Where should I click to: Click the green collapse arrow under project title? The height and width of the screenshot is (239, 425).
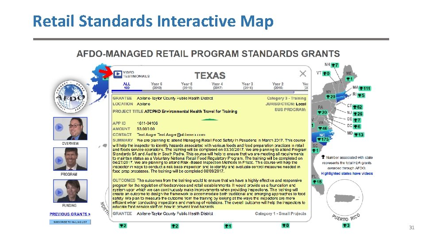[x=209, y=119]
